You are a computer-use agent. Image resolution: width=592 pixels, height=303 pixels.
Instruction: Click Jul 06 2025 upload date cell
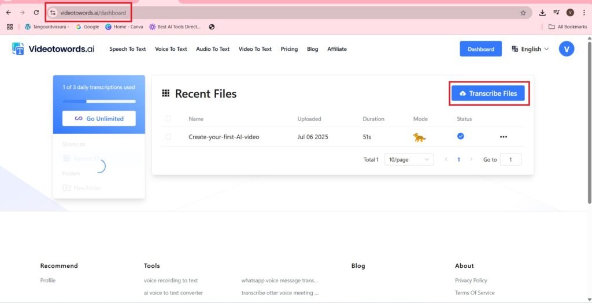[313, 137]
